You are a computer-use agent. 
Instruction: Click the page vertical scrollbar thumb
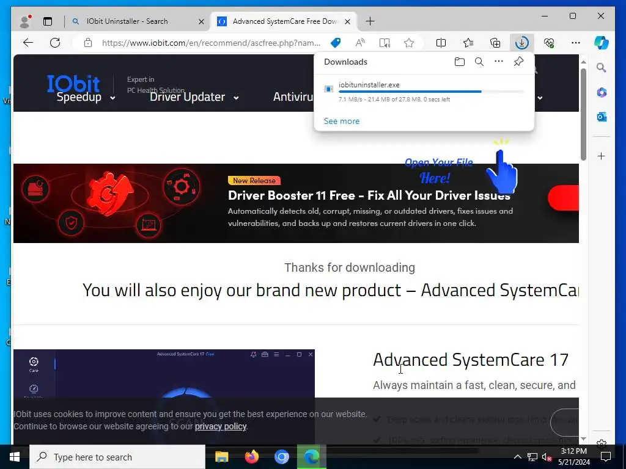tap(583, 114)
